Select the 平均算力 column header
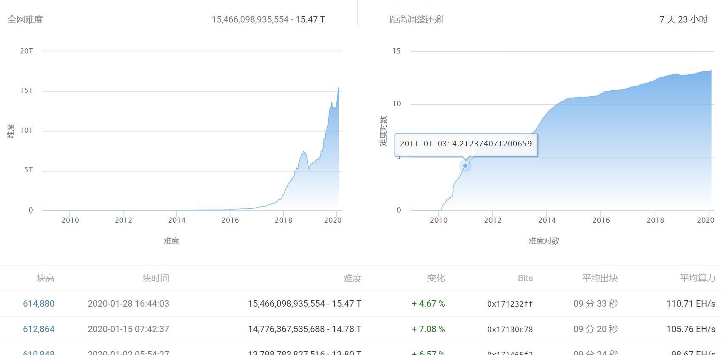The image size is (723, 355). click(697, 278)
